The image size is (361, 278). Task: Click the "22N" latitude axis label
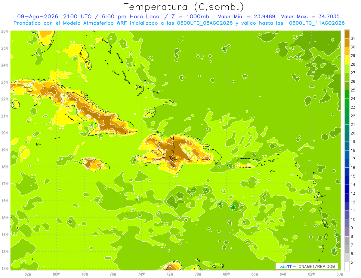(x=4, y=99)
